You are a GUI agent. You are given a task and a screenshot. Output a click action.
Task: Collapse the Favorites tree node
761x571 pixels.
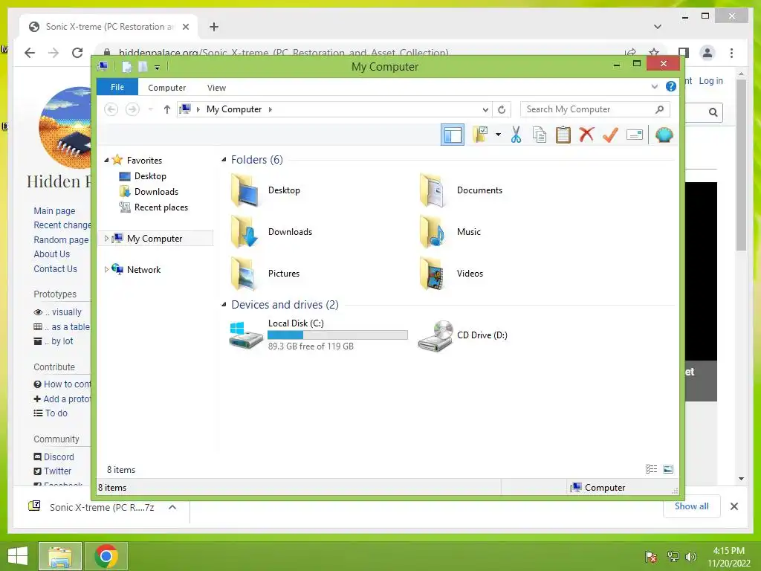[x=106, y=161]
